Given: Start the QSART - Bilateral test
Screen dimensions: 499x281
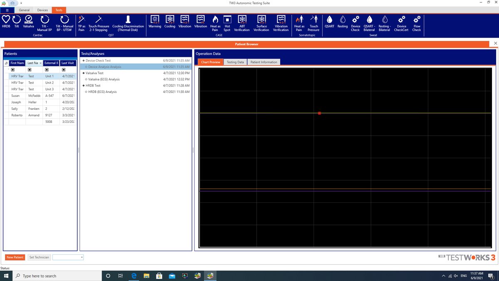Looking at the screenshot, I should point(369,23).
